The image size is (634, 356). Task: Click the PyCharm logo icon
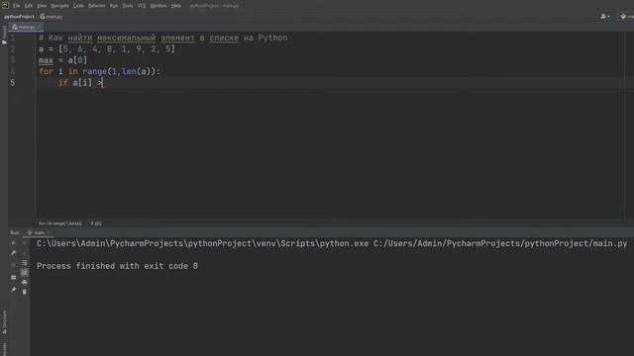(5, 5)
